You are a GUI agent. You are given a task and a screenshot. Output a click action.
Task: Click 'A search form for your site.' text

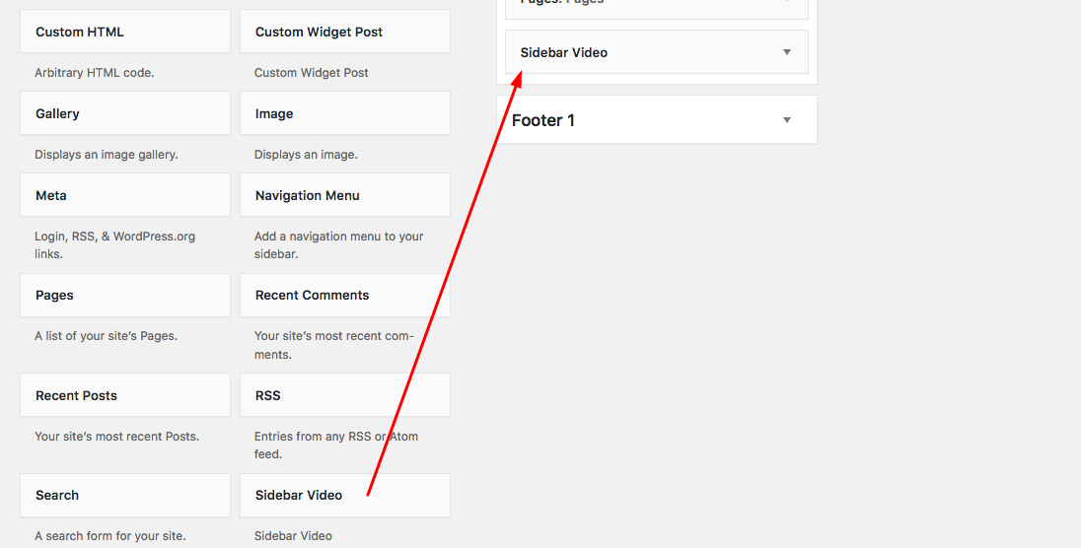[110, 536]
